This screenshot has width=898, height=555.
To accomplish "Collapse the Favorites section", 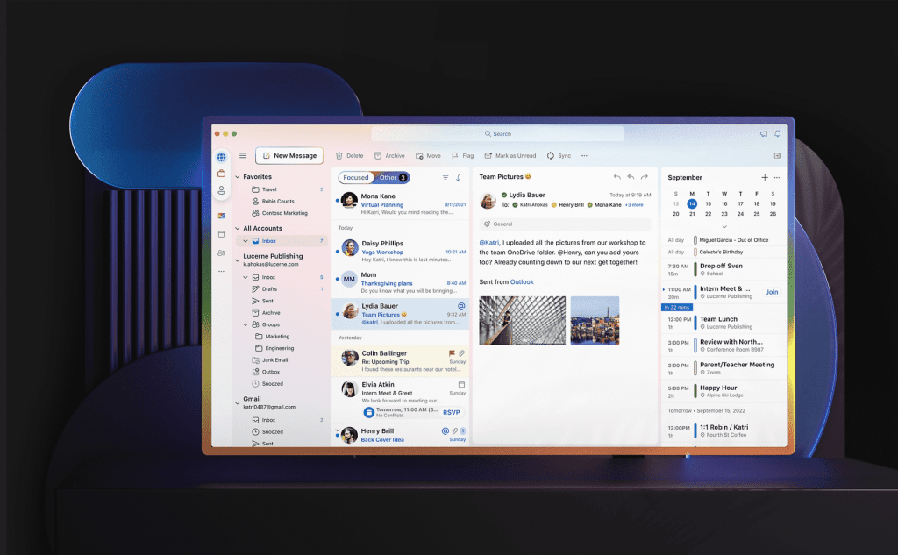I will click(238, 177).
